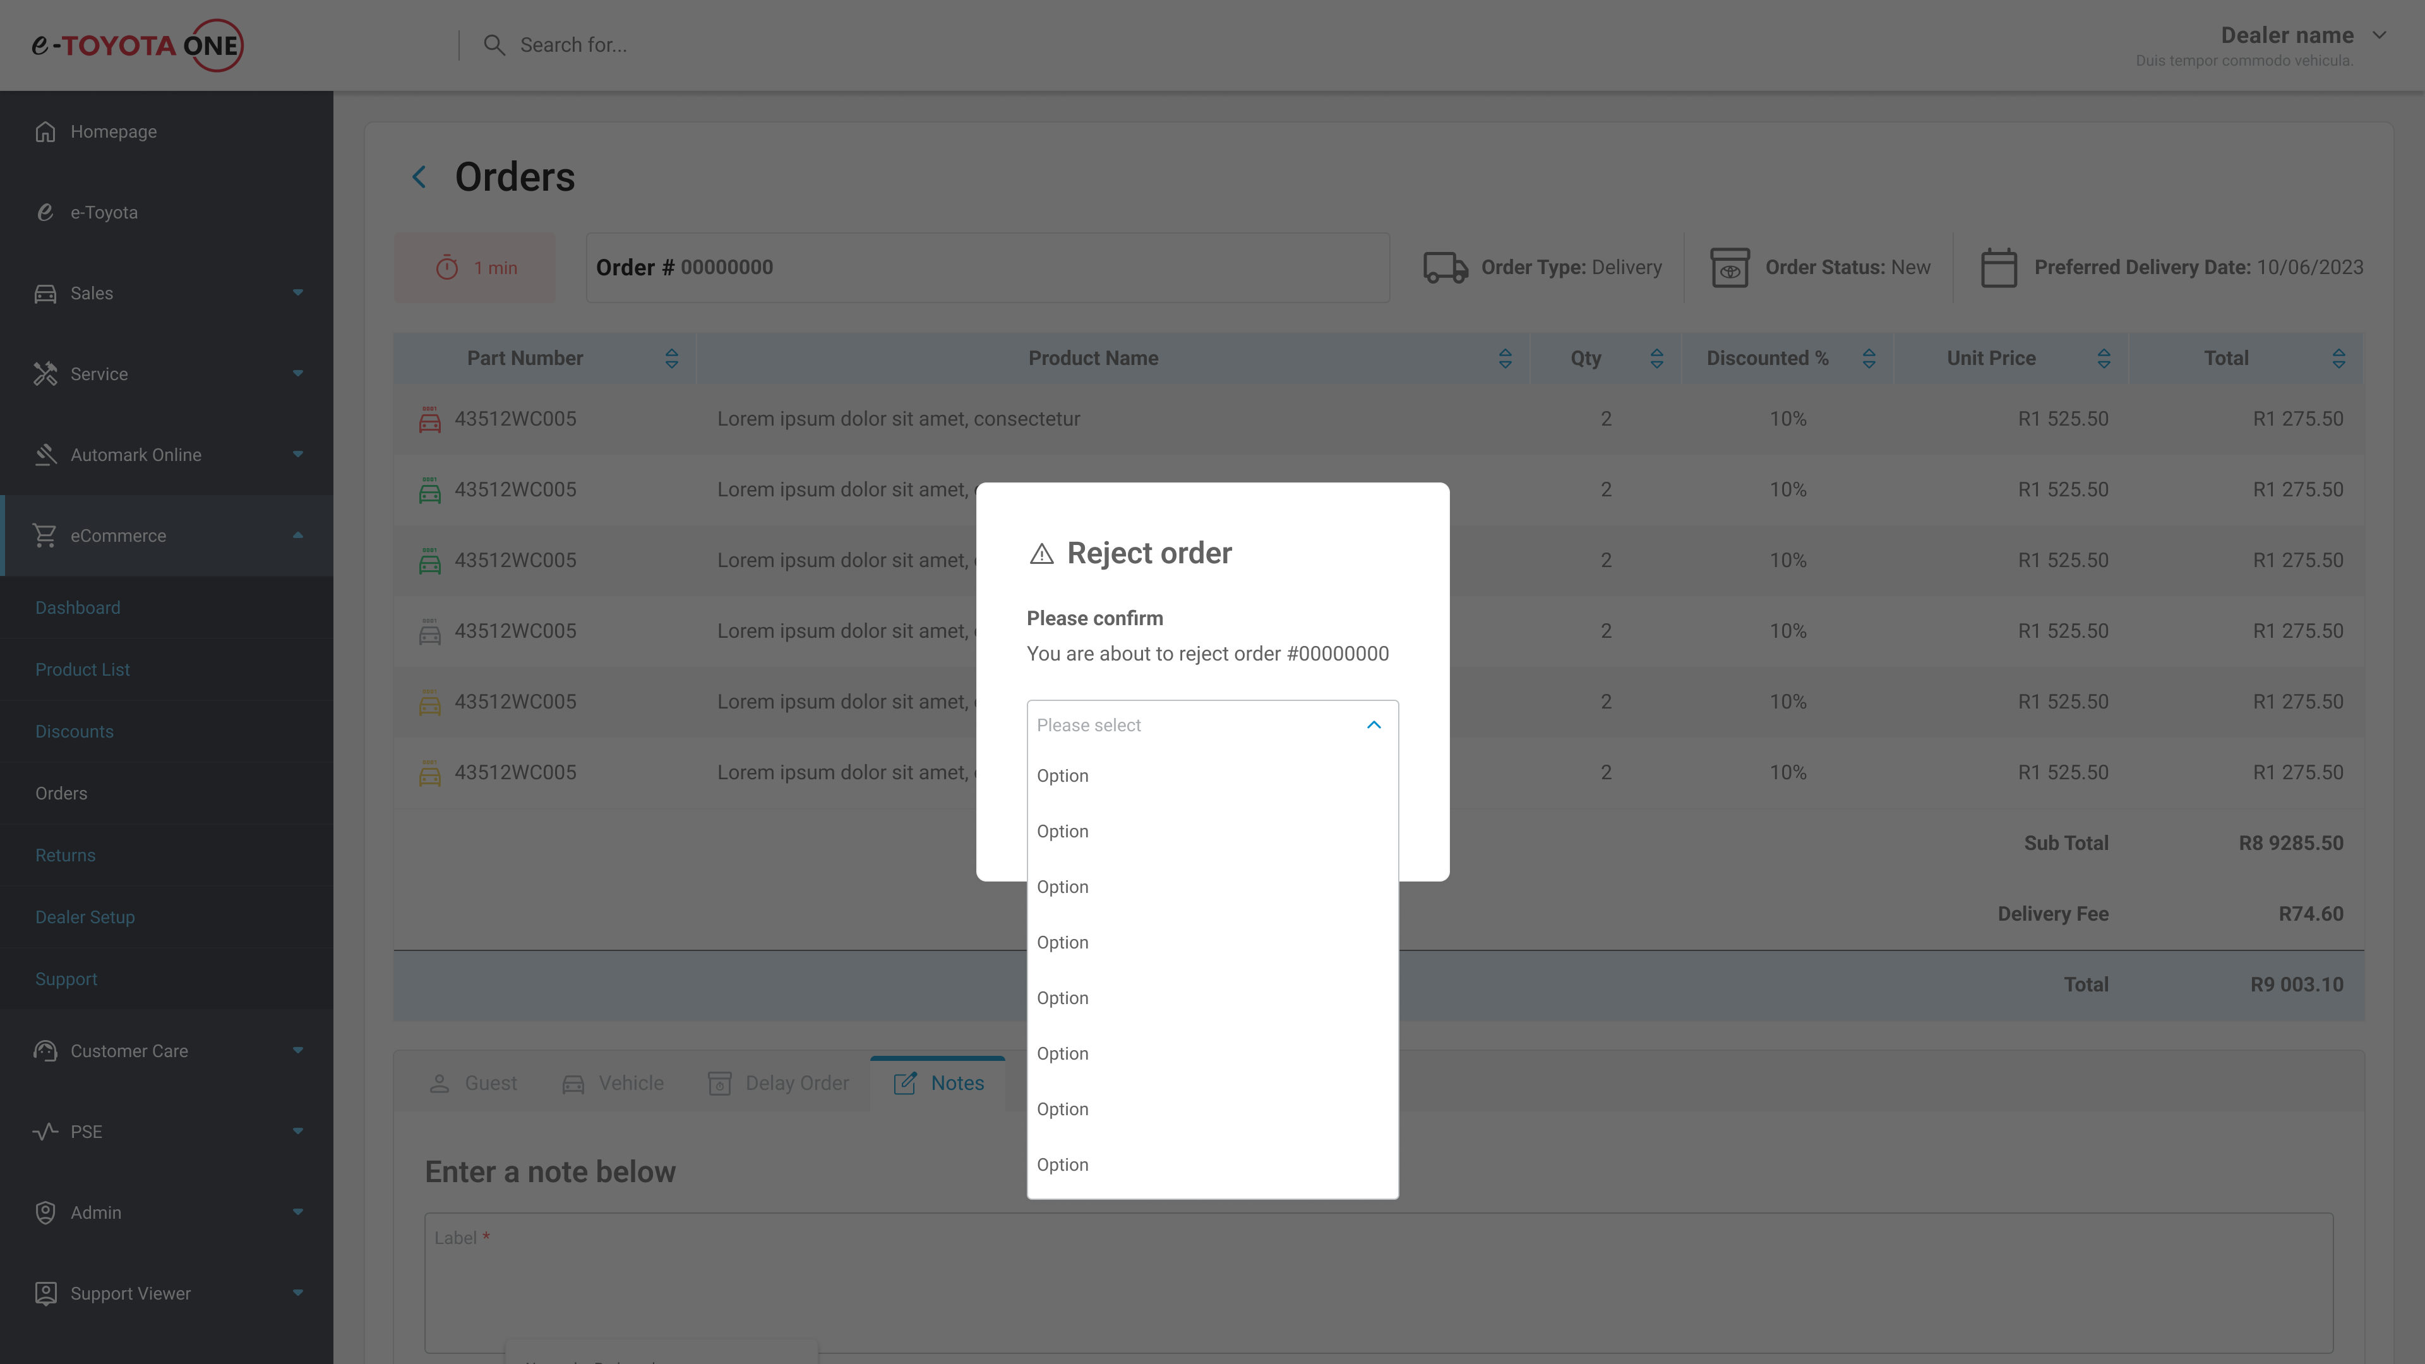Screen dimensions: 2425x1364
Task: Open the Product List link
Action: click(x=83, y=669)
